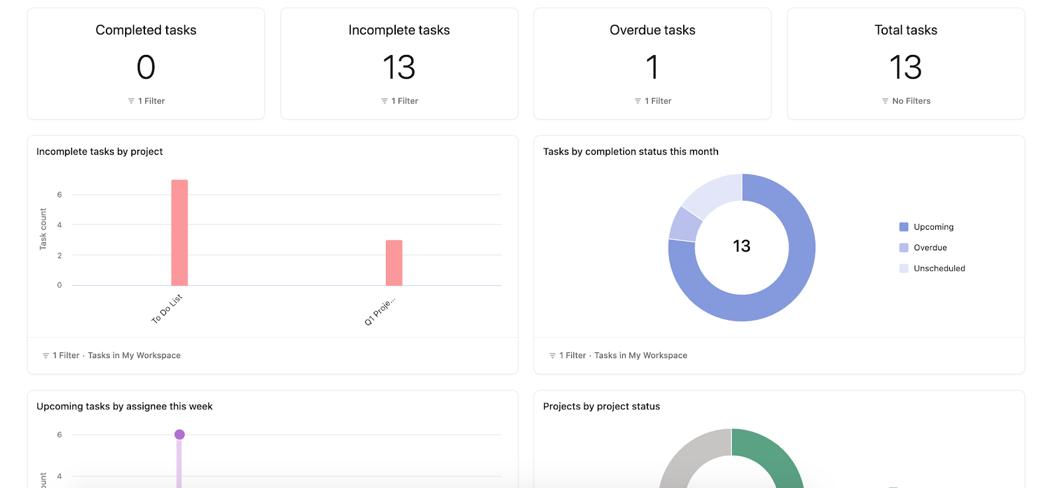
Task: Open Tasks in My Workspace filter under bar chart
Action: pos(134,356)
